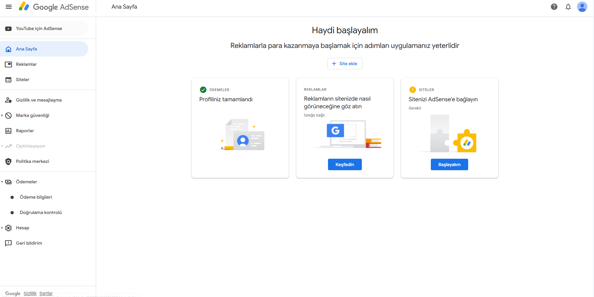This screenshot has width=594, height=297.
Task: Click the Reklamlar card monitor illustration
Action: point(348,134)
